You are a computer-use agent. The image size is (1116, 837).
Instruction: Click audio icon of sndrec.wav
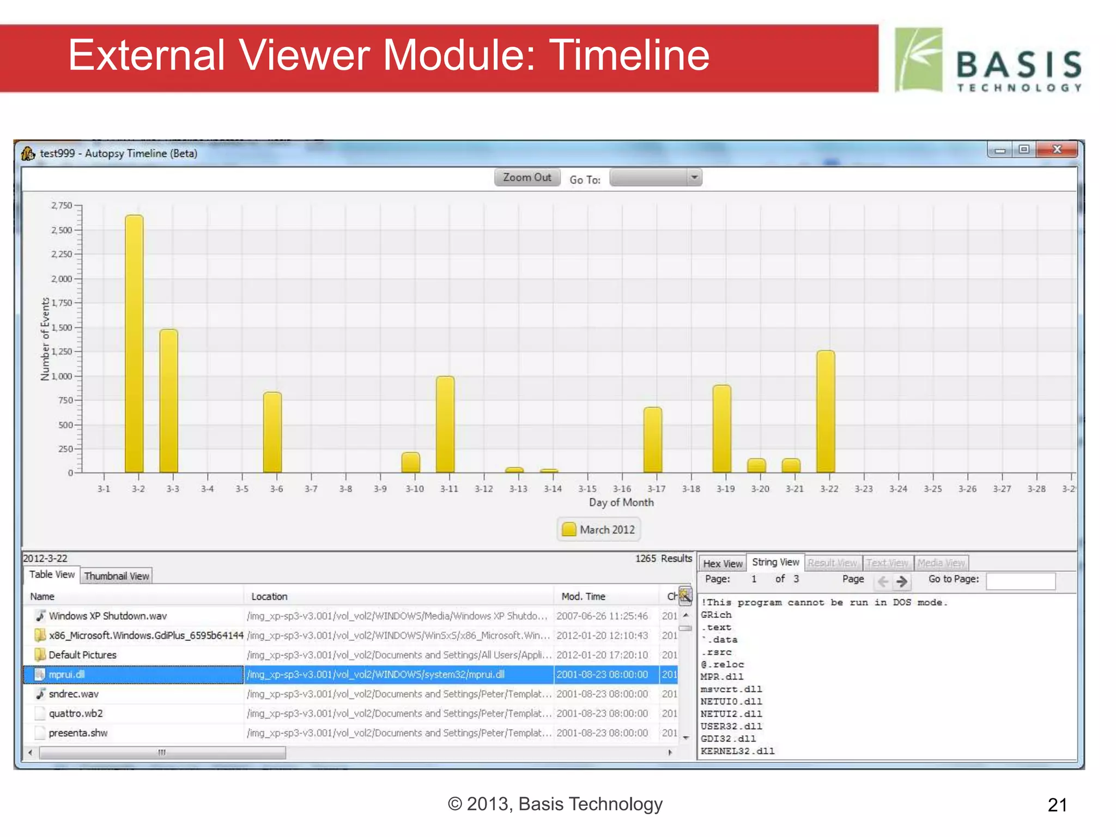pos(40,694)
